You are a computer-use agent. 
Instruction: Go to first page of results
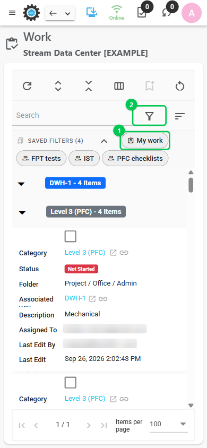22,425
